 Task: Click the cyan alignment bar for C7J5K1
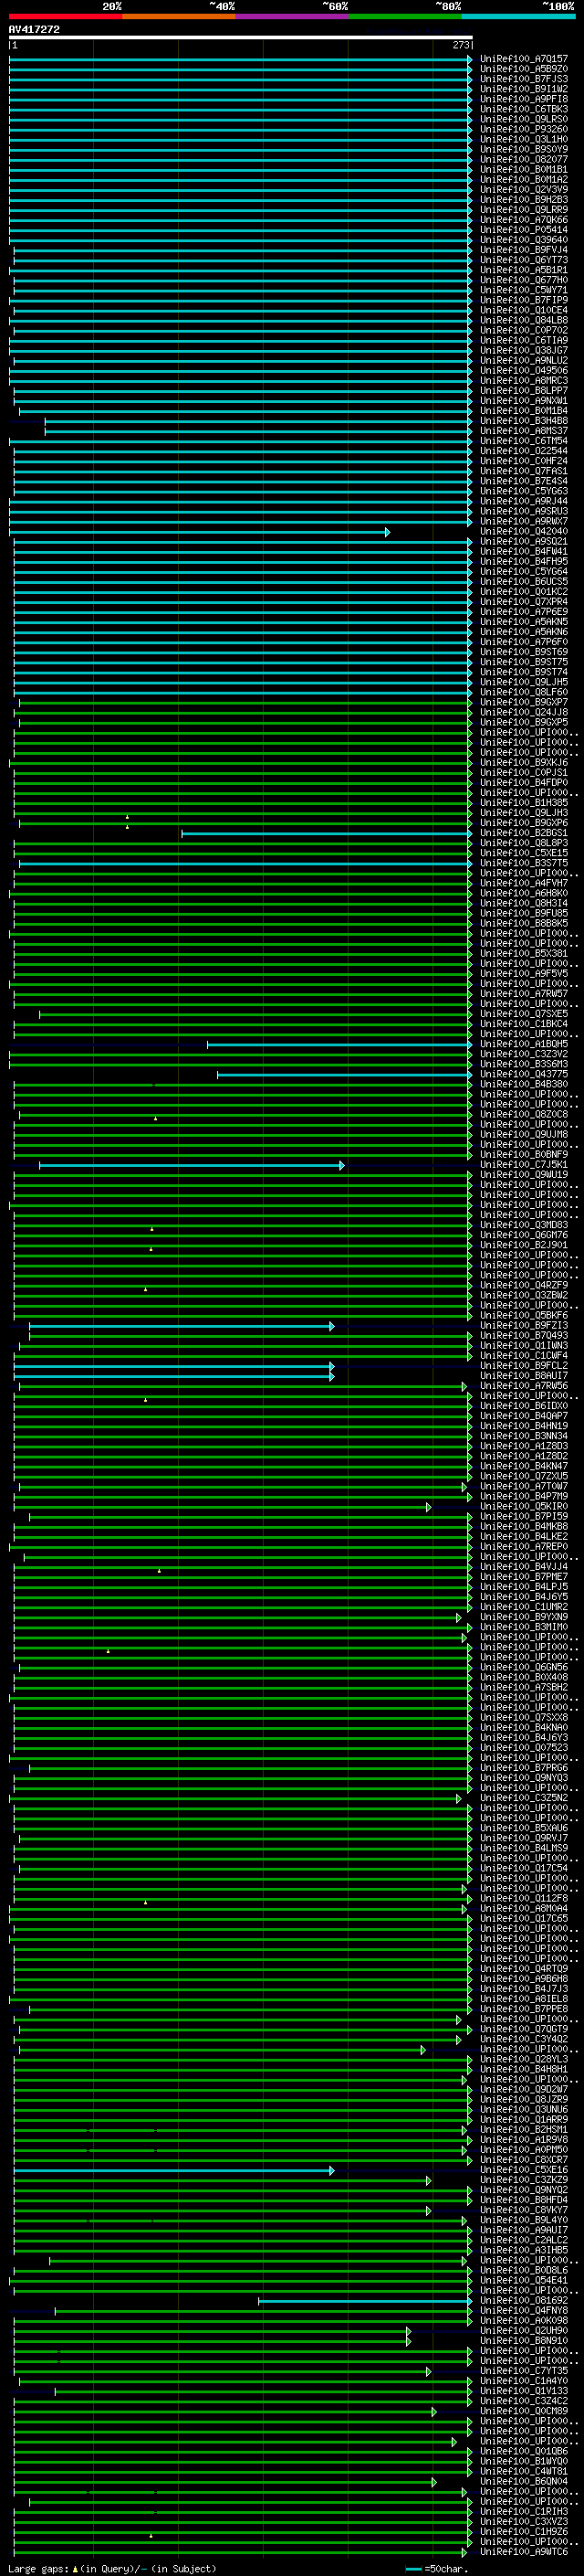pos(192,1165)
